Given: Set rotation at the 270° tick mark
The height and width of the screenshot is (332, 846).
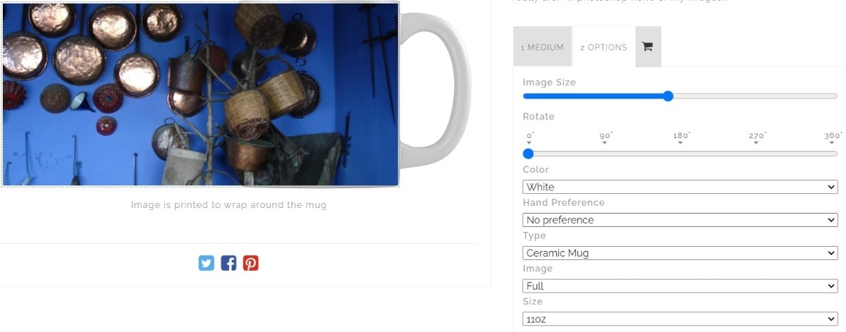Looking at the screenshot, I should point(756,137).
